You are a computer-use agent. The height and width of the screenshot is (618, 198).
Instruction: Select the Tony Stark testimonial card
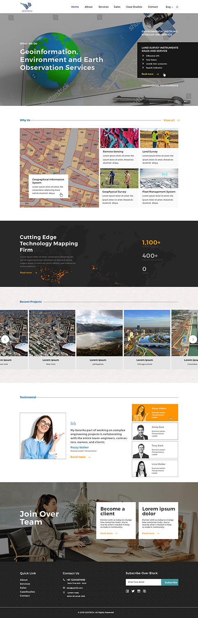[155, 450]
